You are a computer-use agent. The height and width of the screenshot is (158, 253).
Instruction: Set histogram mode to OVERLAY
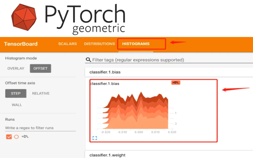click(x=16, y=68)
